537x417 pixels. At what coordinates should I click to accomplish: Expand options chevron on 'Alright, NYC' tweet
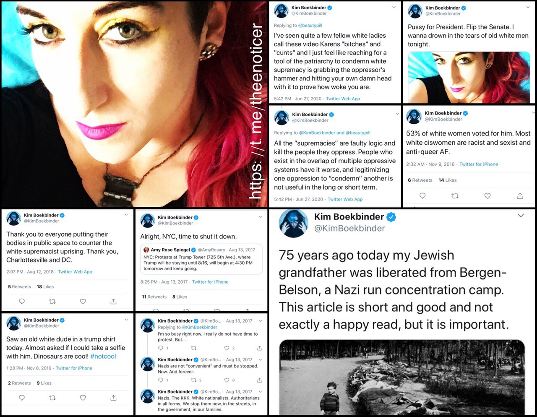tap(260, 217)
